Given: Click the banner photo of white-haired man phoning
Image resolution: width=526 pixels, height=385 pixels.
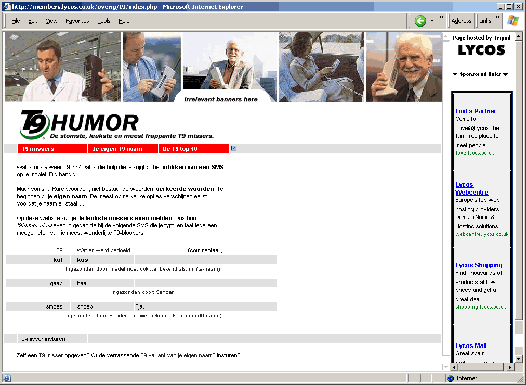Looking at the screenshot, I should [404, 67].
